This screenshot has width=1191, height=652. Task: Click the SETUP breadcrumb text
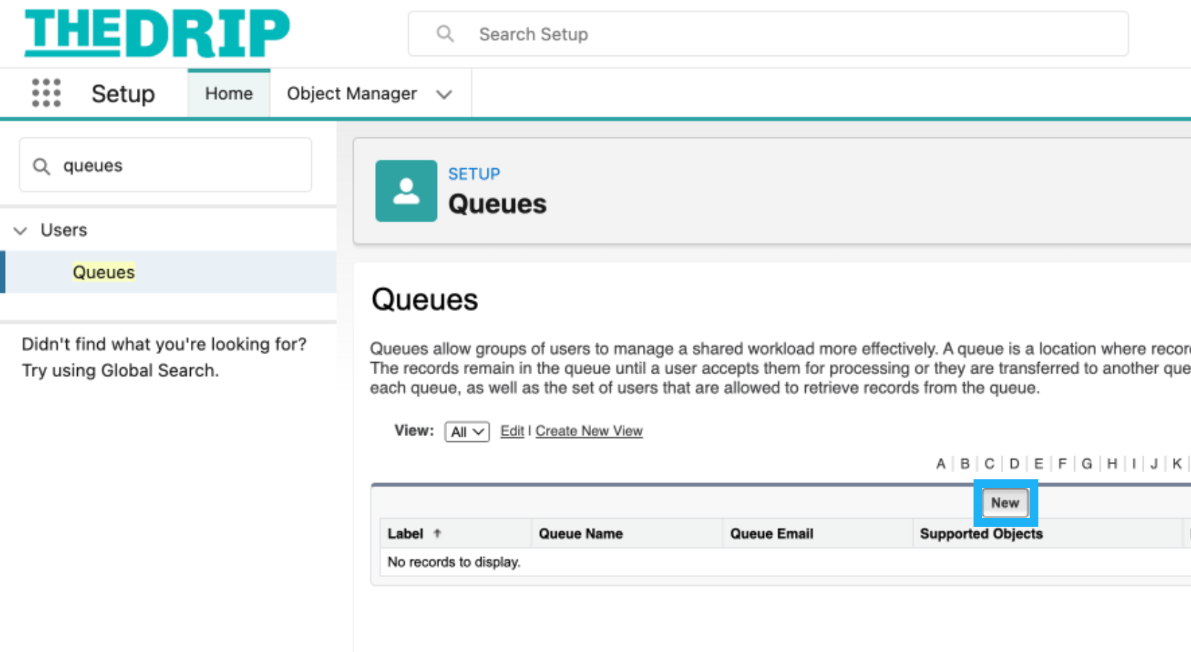click(474, 173)
